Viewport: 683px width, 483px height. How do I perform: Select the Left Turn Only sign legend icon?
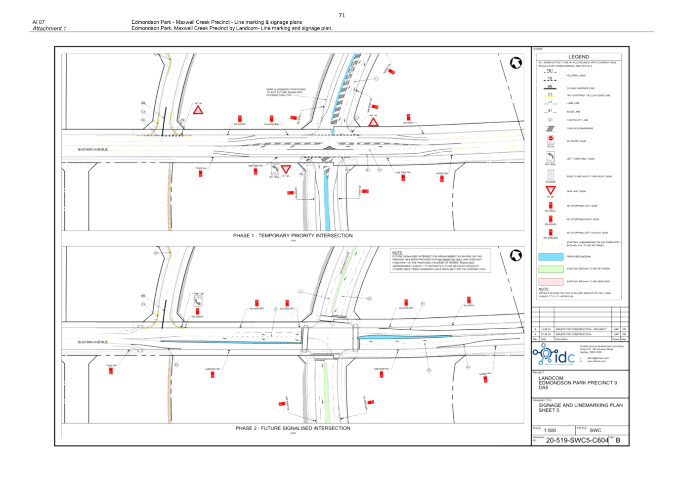point(550,157)
